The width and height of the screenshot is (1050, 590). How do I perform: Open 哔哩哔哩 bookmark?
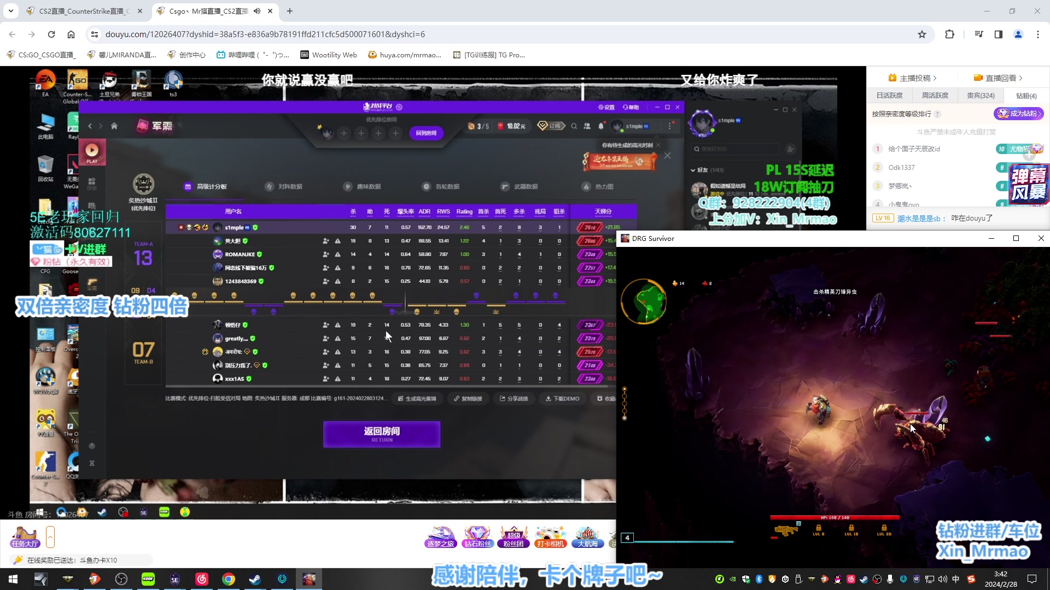click(253, 55)
